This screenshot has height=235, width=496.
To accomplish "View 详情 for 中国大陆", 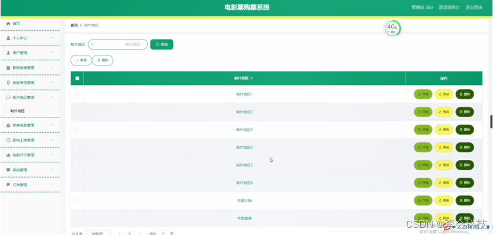I will (x=423, y=200).
